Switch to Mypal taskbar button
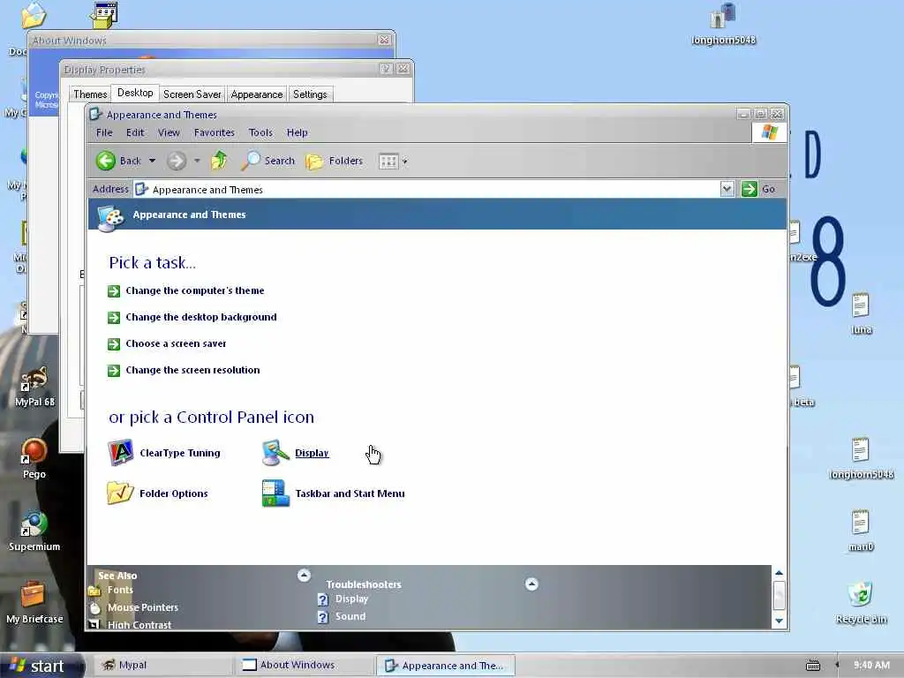This screenshot has height=678, width=904. click(162, 665)
